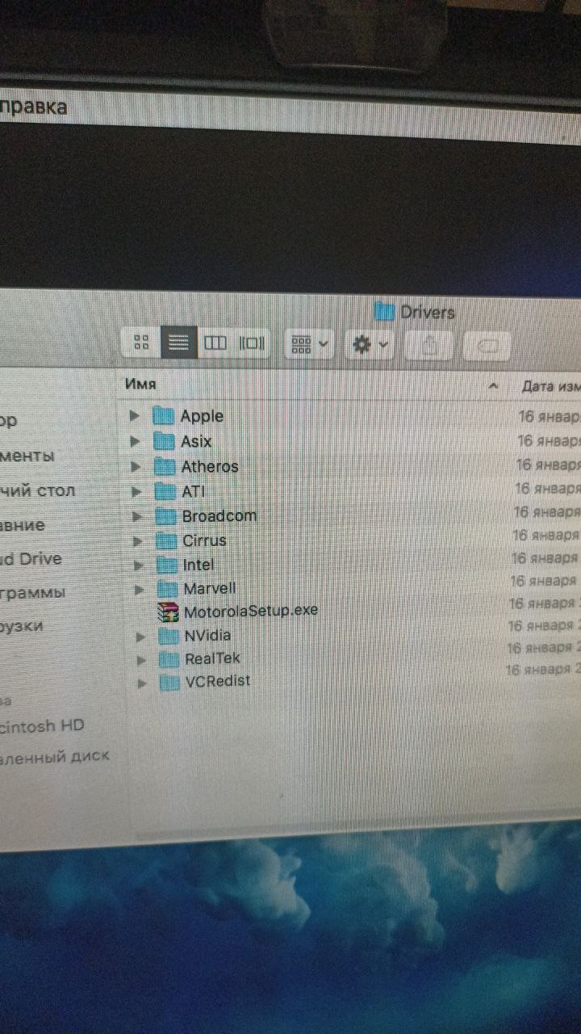Switch Finder to icon view
Viewport: 581px width, 1034px height.
click(141, 343)
